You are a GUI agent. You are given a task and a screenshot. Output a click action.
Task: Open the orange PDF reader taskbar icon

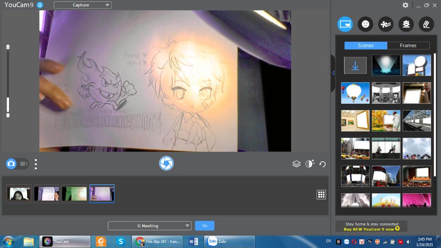coord(101,242)
